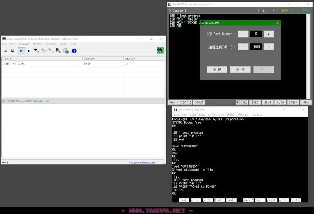Open Helpers menu in VSPE
Screen dimensions: 314x214
(37, 44)
